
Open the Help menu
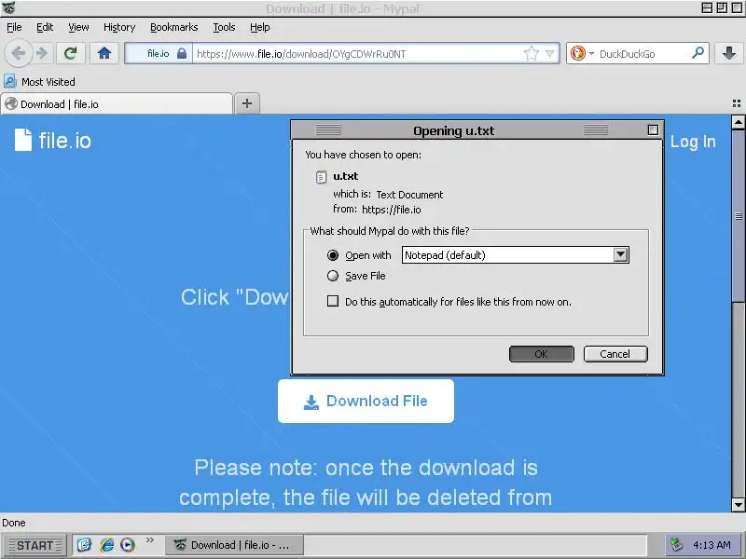260,27
